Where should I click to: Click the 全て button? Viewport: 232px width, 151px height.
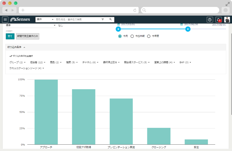[10, 36]
